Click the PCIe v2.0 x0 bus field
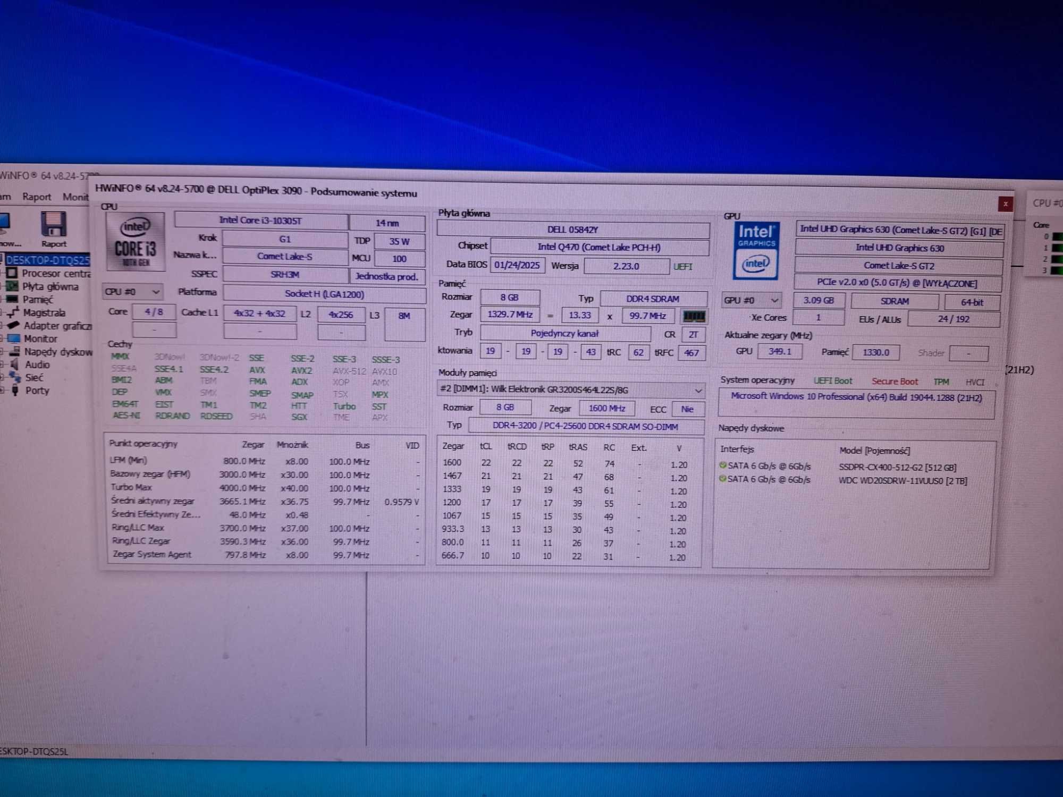 tap(897, 283)
